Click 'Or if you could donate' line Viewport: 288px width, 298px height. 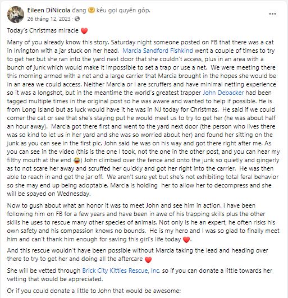[94, 291]
